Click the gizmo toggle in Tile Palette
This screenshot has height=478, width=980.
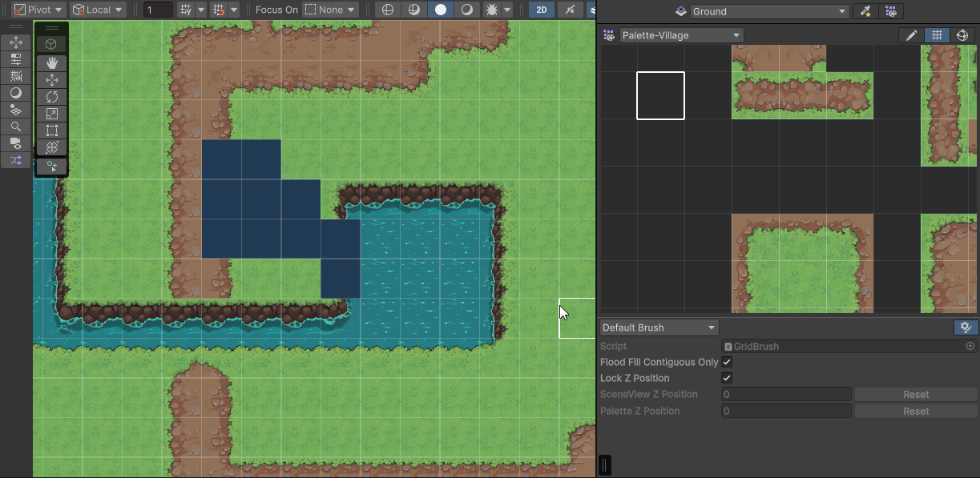[x=962, y=35]
